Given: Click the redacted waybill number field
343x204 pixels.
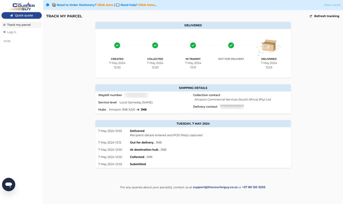Looking at the screenshot, I should pos(136,95).
